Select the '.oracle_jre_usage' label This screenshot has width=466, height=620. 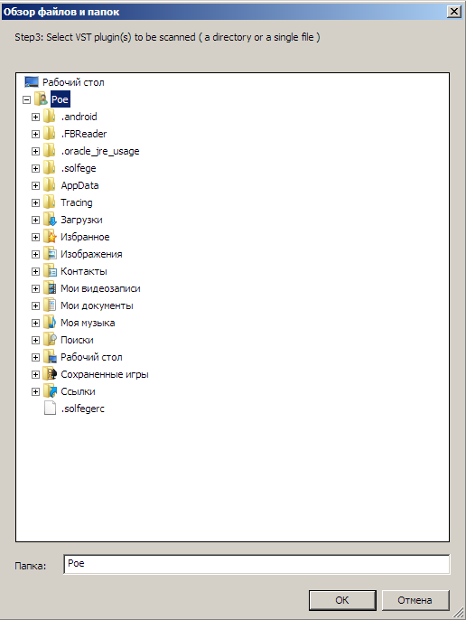100,152
